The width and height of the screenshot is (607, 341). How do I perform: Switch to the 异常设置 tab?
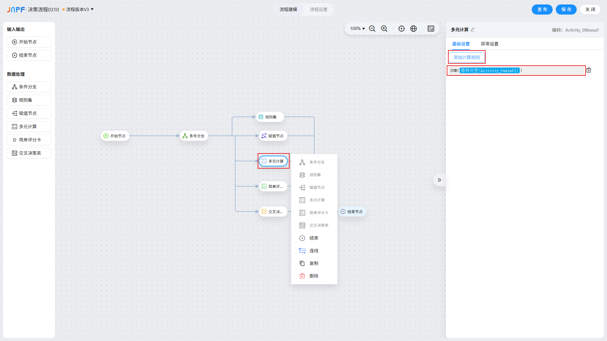point(489,44)
